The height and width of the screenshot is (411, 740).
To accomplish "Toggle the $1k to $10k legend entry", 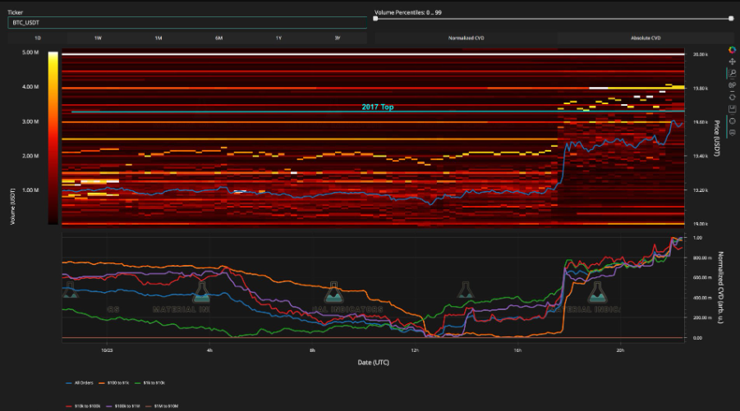I will click(x=149, y=383).
